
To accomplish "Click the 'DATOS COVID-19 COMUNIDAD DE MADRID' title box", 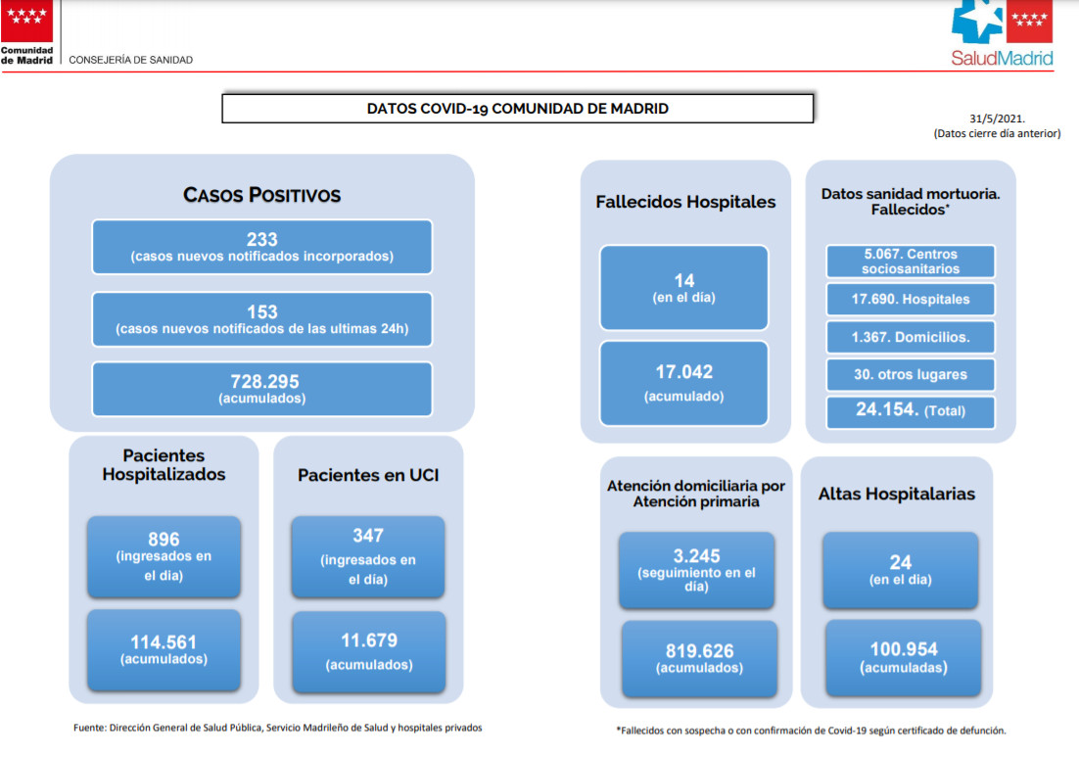I will (x=518, y=108).
